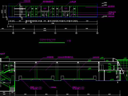Click the left 1200x1200 reserved opening annotation
The image size is (128, 96).
click(36, 88)
